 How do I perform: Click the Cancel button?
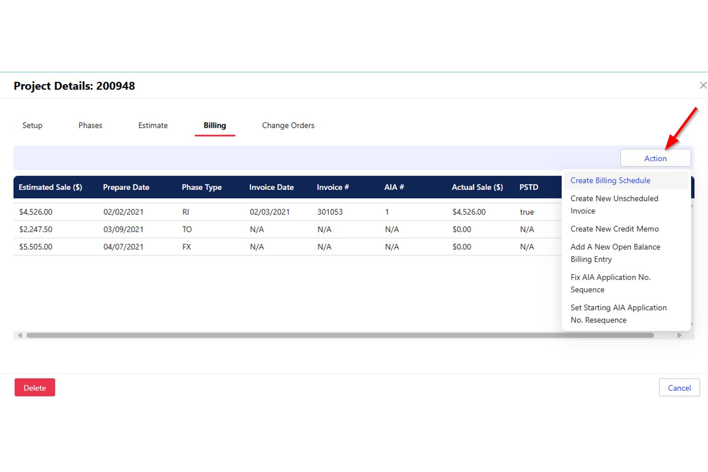coord(679,388)
